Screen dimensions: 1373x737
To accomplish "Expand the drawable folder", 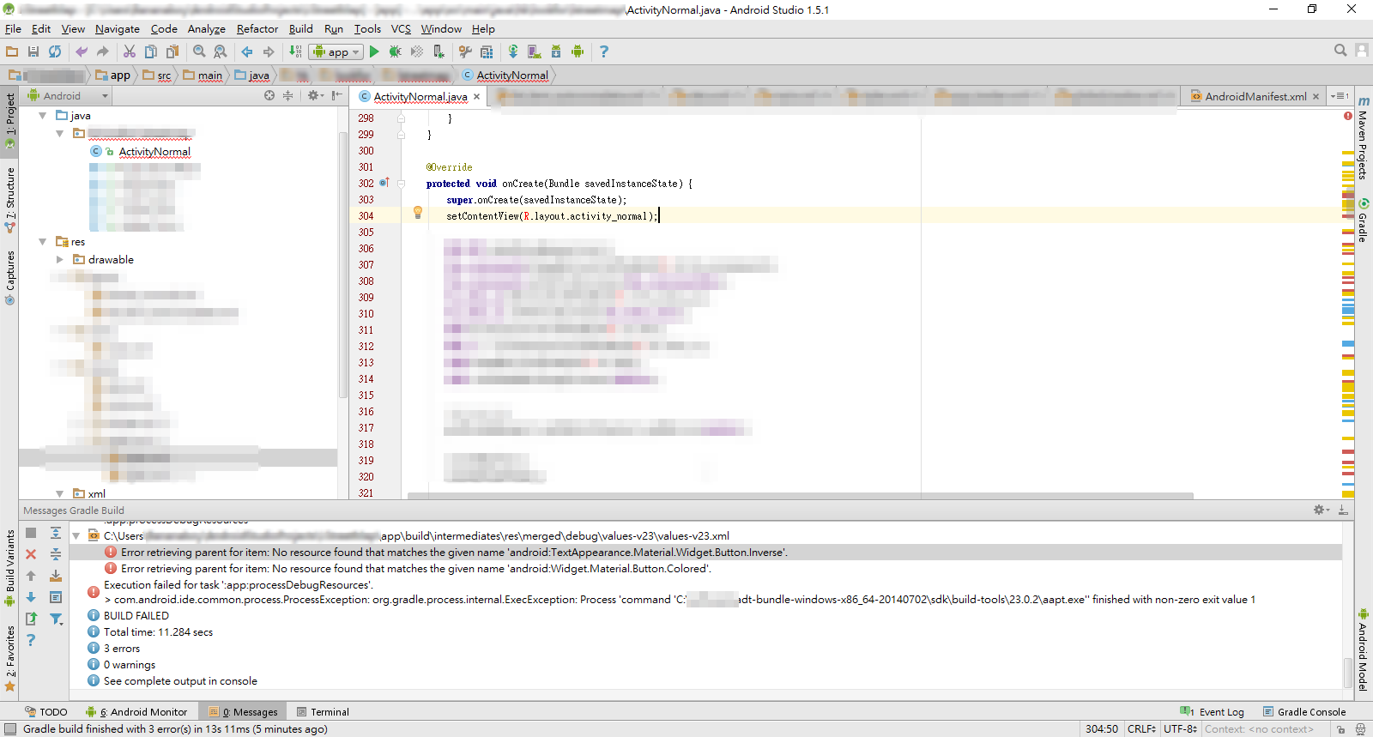I will [59, 259].
